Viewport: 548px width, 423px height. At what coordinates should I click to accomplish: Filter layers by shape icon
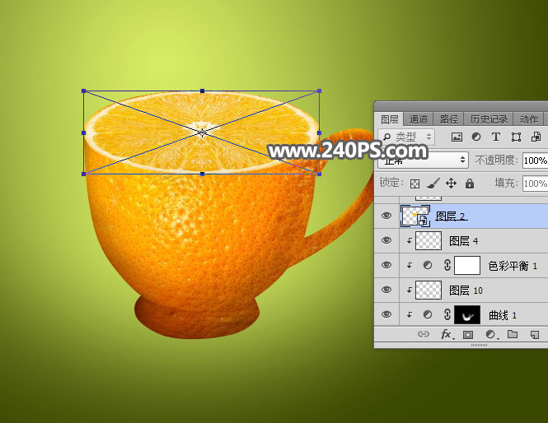(516, 137)
